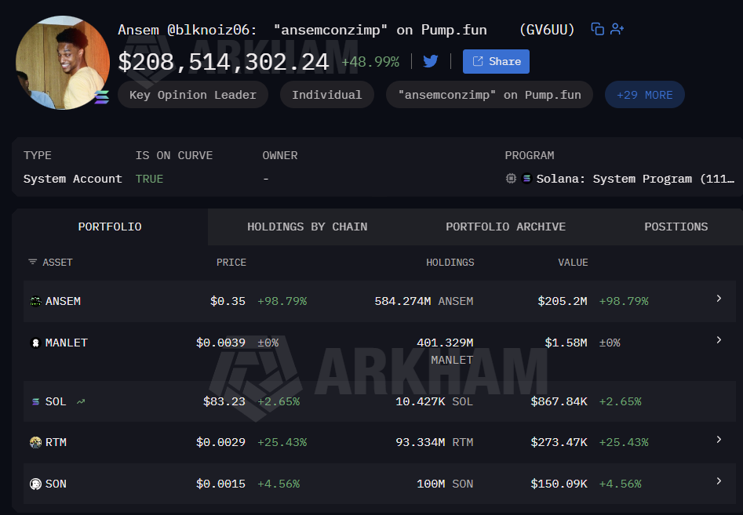
Task: Open the HOLDINGS BY CHAIN tab
Action: (307, 227)
